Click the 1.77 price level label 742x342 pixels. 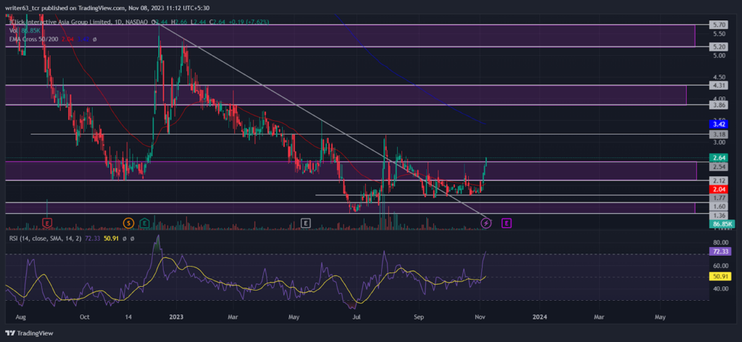pos(720,197)
